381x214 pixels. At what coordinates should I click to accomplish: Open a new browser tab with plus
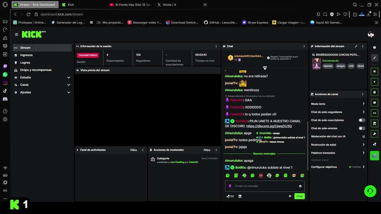[205, 5]
